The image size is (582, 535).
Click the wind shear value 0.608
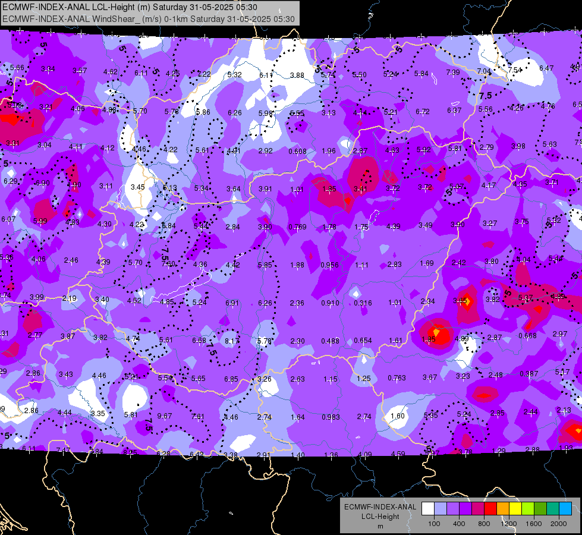pyautogui.click(x=297, y=151)
